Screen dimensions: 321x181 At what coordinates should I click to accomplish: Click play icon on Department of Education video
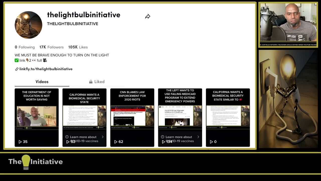point(20,142)
